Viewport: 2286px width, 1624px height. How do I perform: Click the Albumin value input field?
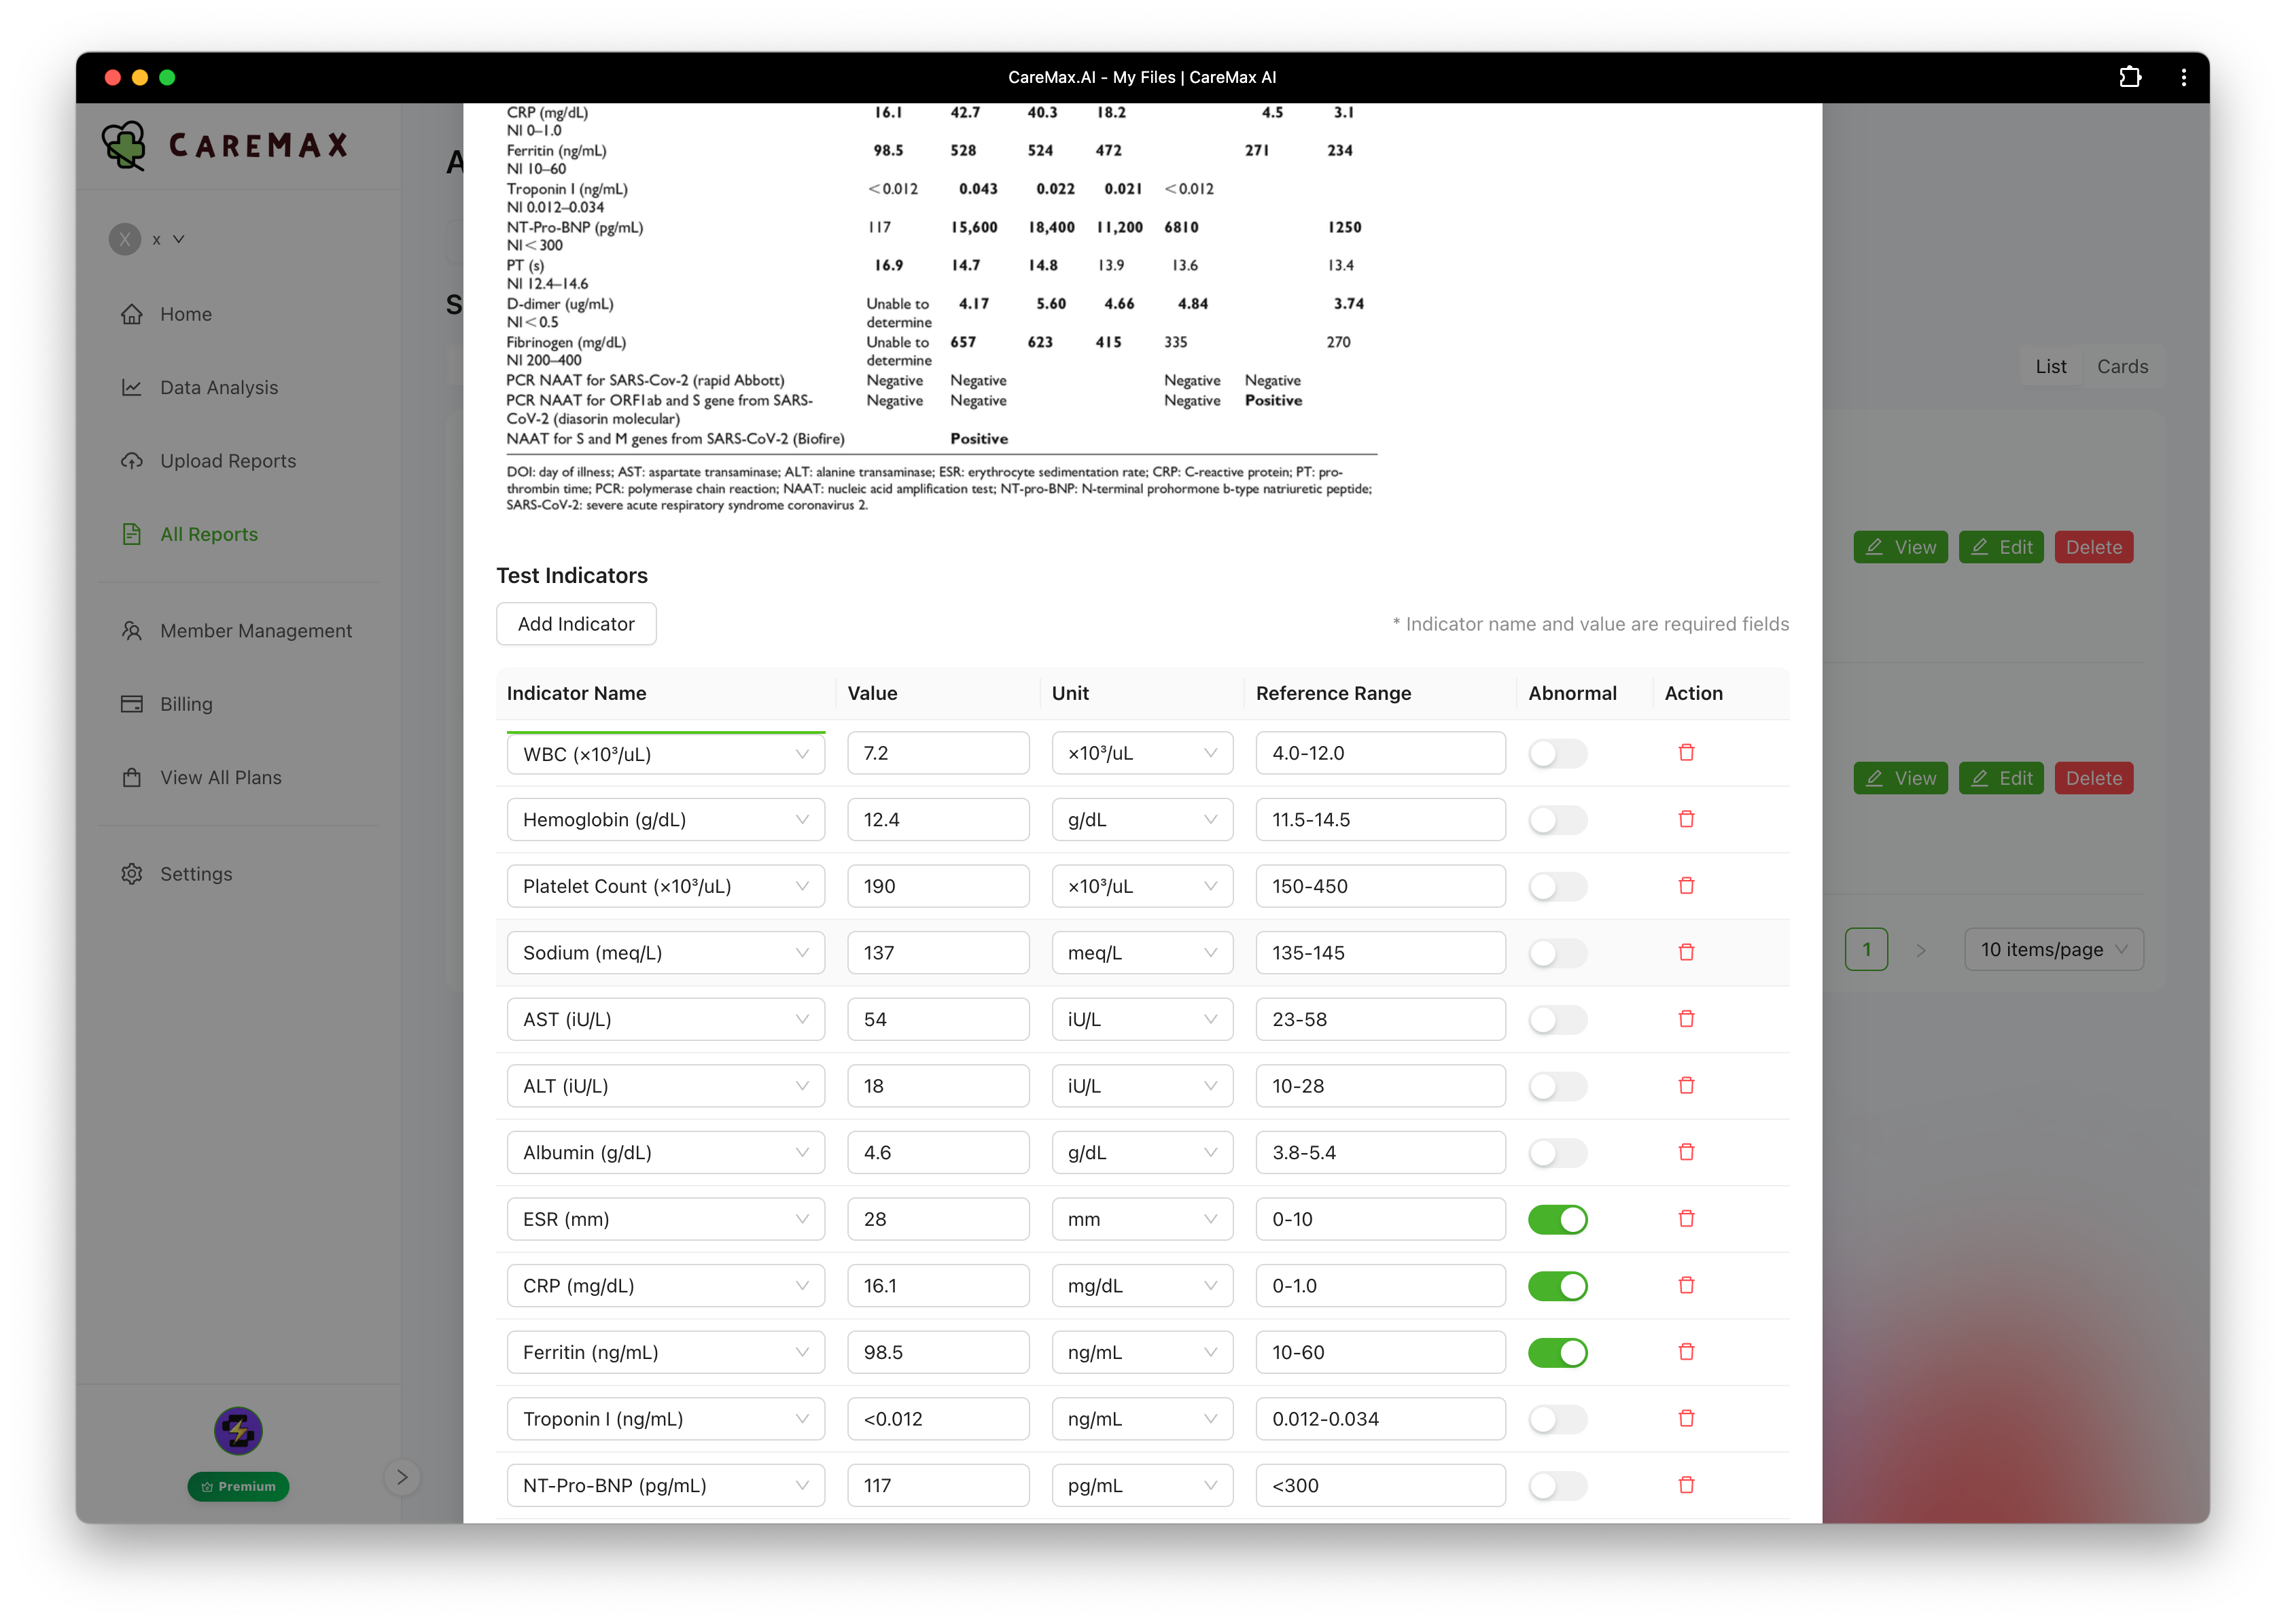click(x=937, y=1153)
